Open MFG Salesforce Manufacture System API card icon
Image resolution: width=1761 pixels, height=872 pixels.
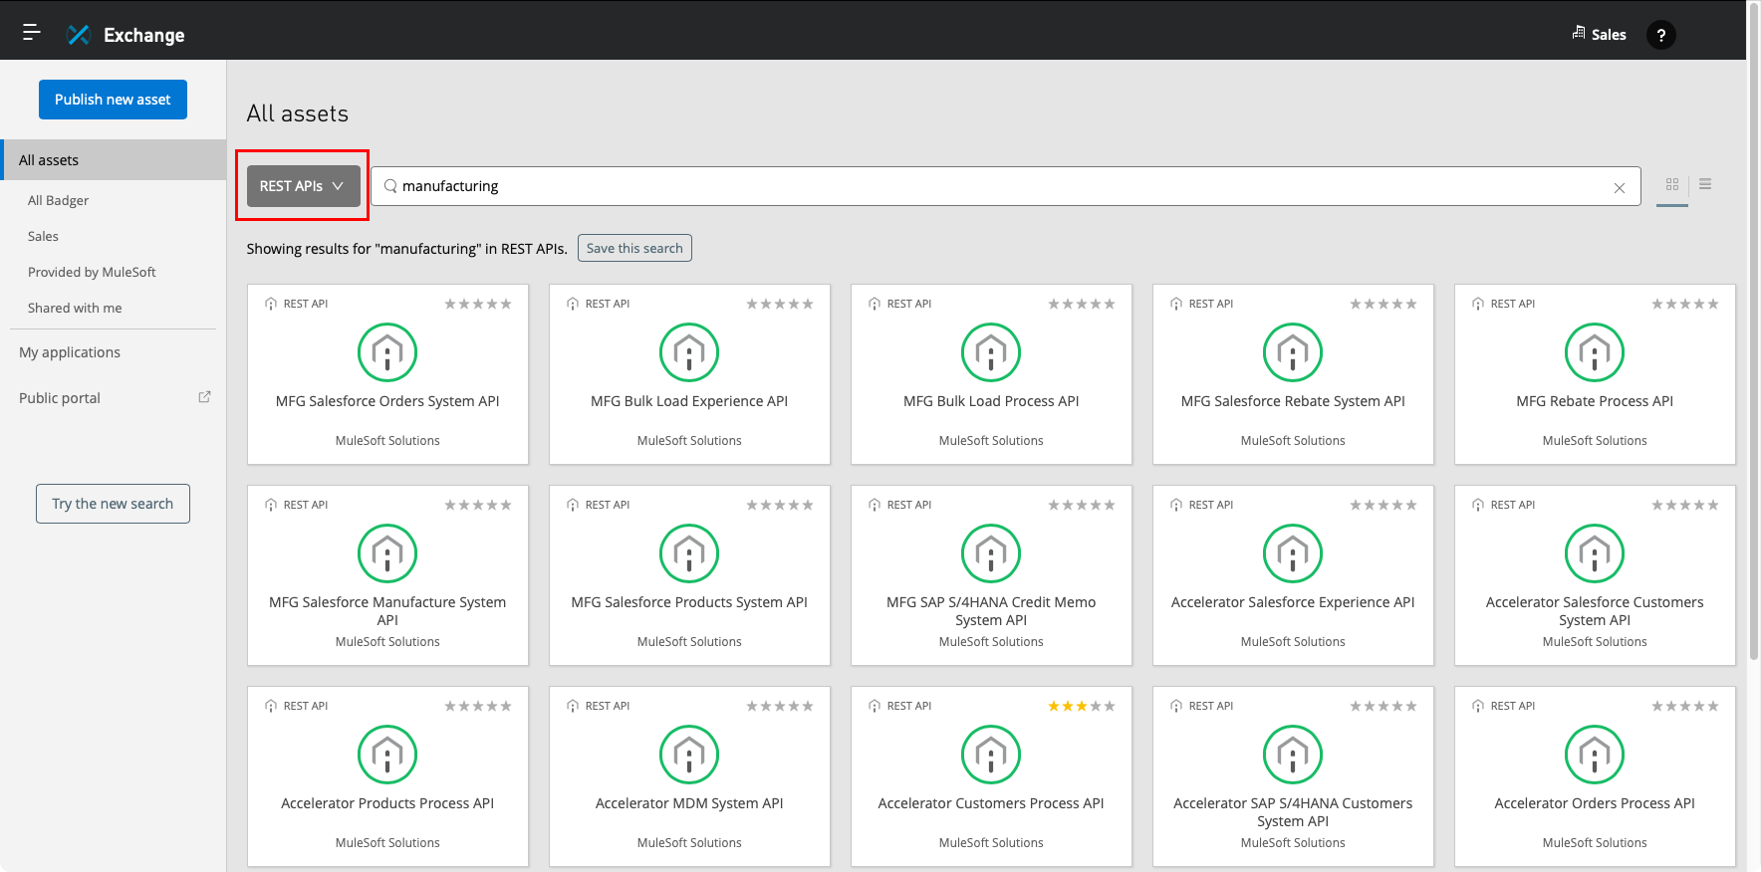[x=387, y=553]
